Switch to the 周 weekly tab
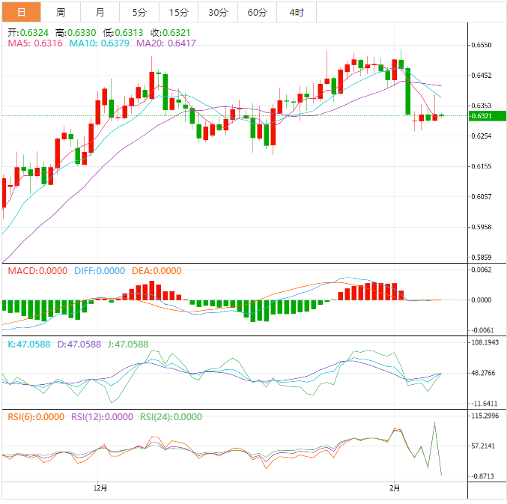Image resolution: width=507 pixels, height=504 pixels. pos(61,13)
